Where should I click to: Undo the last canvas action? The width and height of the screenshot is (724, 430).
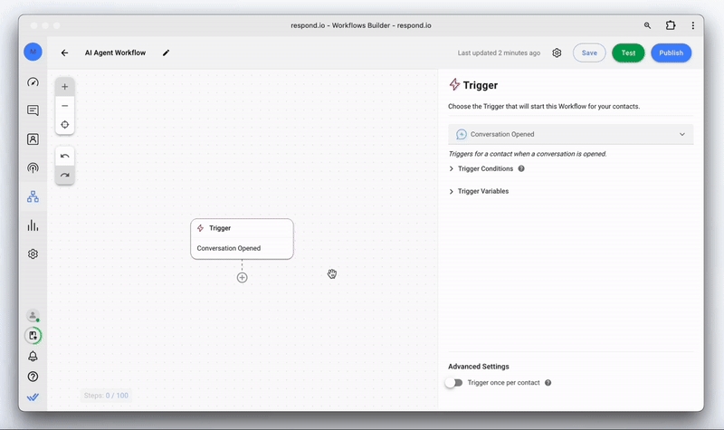tap(64, 156)
